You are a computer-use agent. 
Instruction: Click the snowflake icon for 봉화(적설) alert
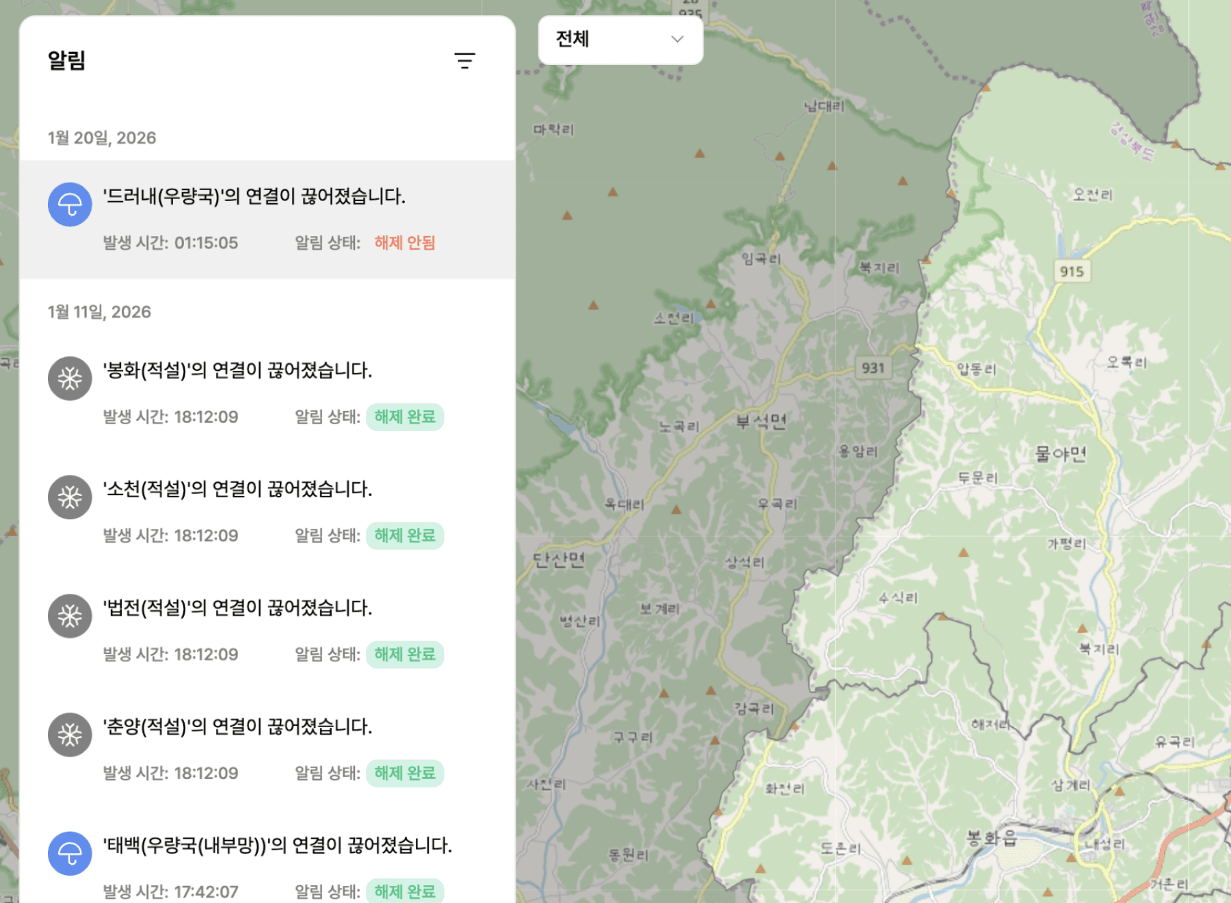tap(70, 378)
